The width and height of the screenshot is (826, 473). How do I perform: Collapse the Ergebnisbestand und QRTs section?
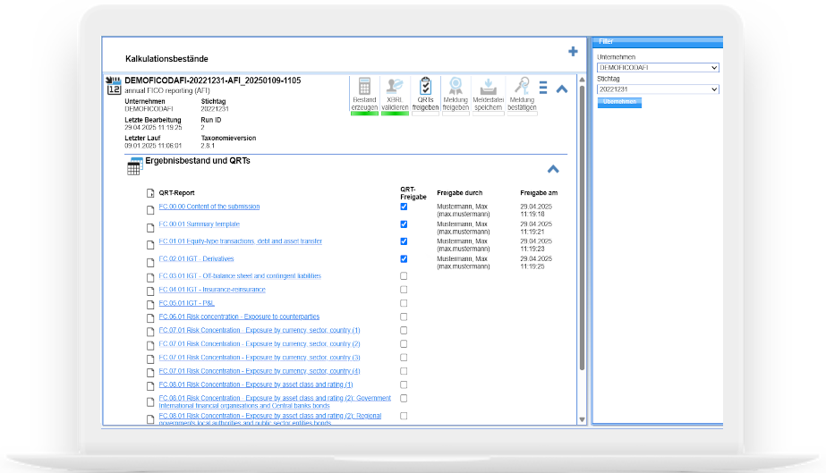tap(553, 168)
